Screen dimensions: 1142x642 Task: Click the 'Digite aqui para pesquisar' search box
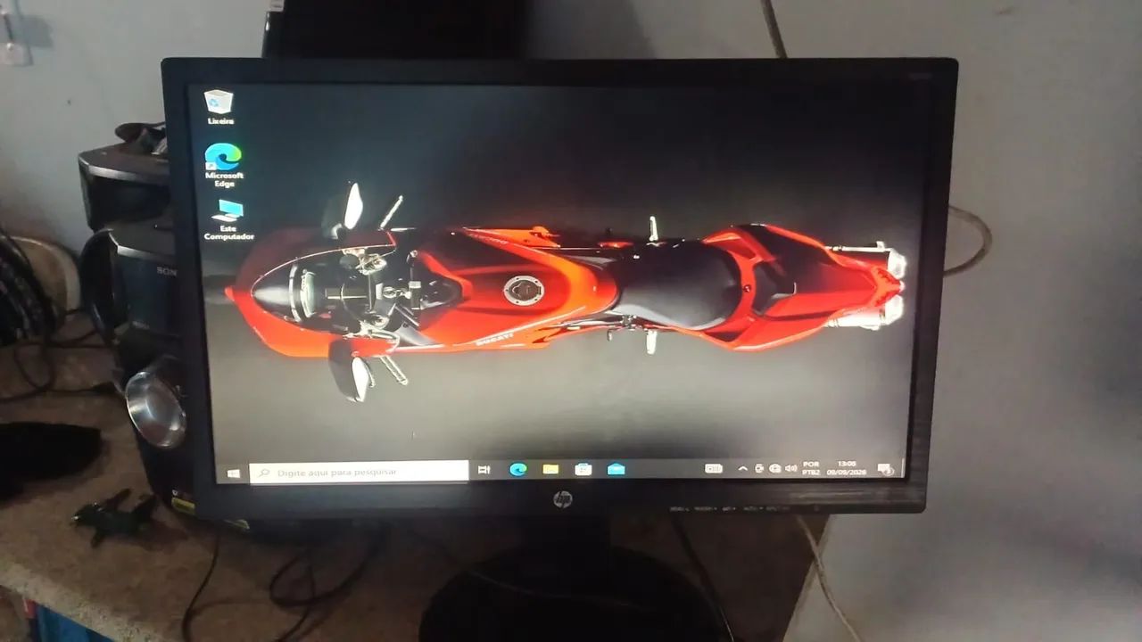pyautogui.click(x=359, y=471)
